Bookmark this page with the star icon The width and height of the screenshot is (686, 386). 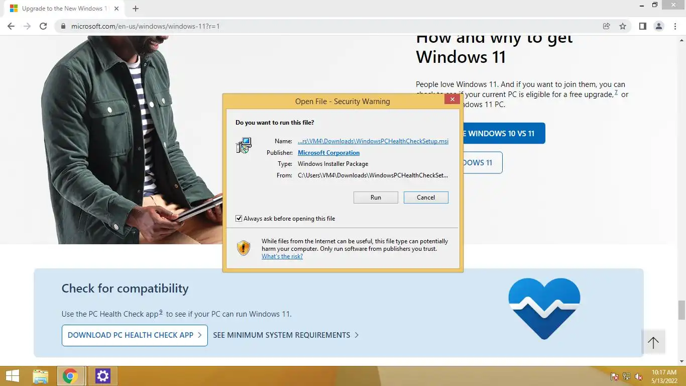click(623, 26)
